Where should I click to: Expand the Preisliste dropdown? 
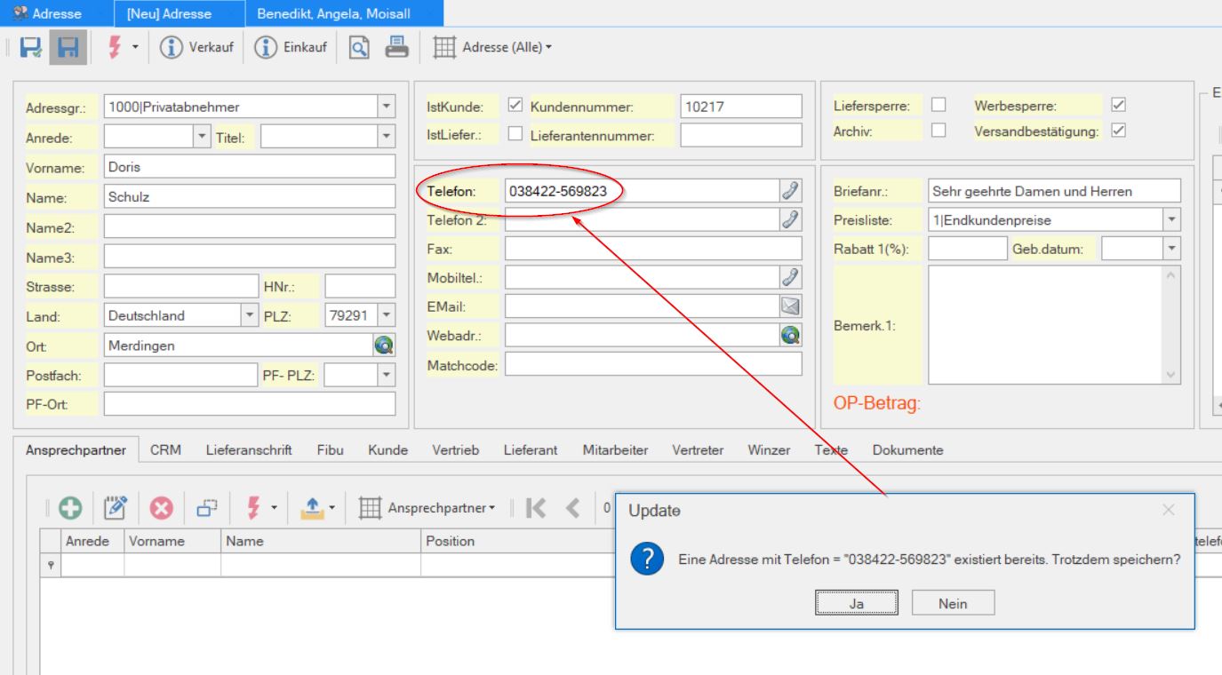(1171, 219)
